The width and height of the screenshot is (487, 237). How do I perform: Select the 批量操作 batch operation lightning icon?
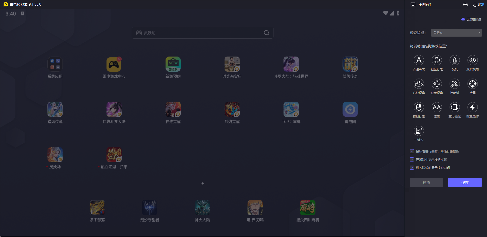pyautogui.click(x=473, y=107)
